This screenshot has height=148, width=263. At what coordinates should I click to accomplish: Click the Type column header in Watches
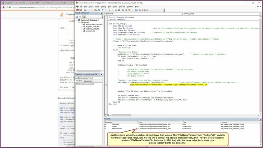coord(201,122)
